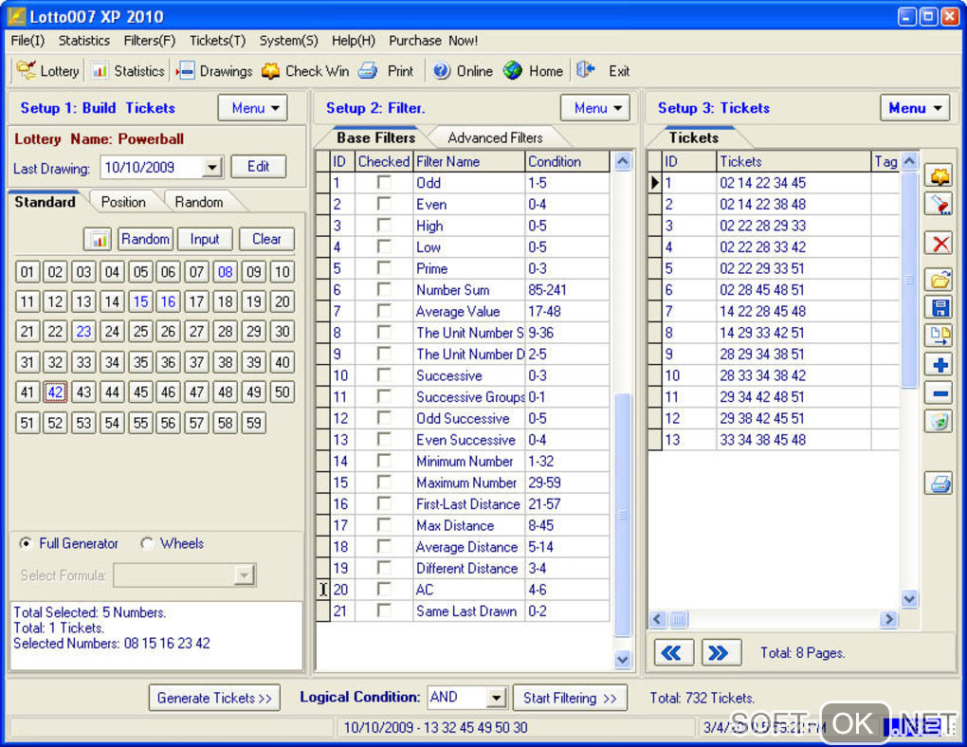Select number 59 in the number grid

click(253, 423)
